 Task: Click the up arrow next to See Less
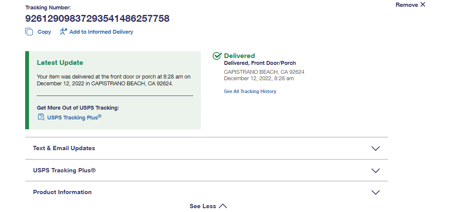tap(223, 206)
